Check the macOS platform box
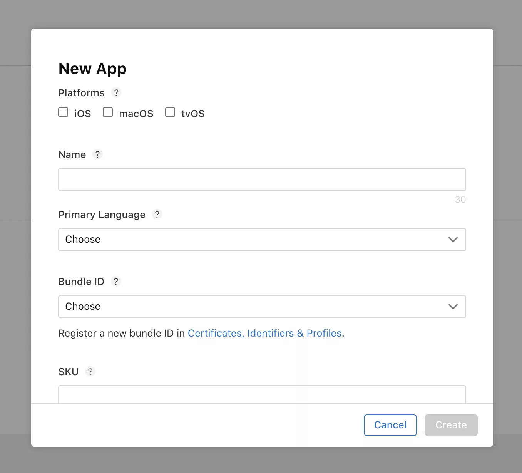 click(x=108, y=112)
